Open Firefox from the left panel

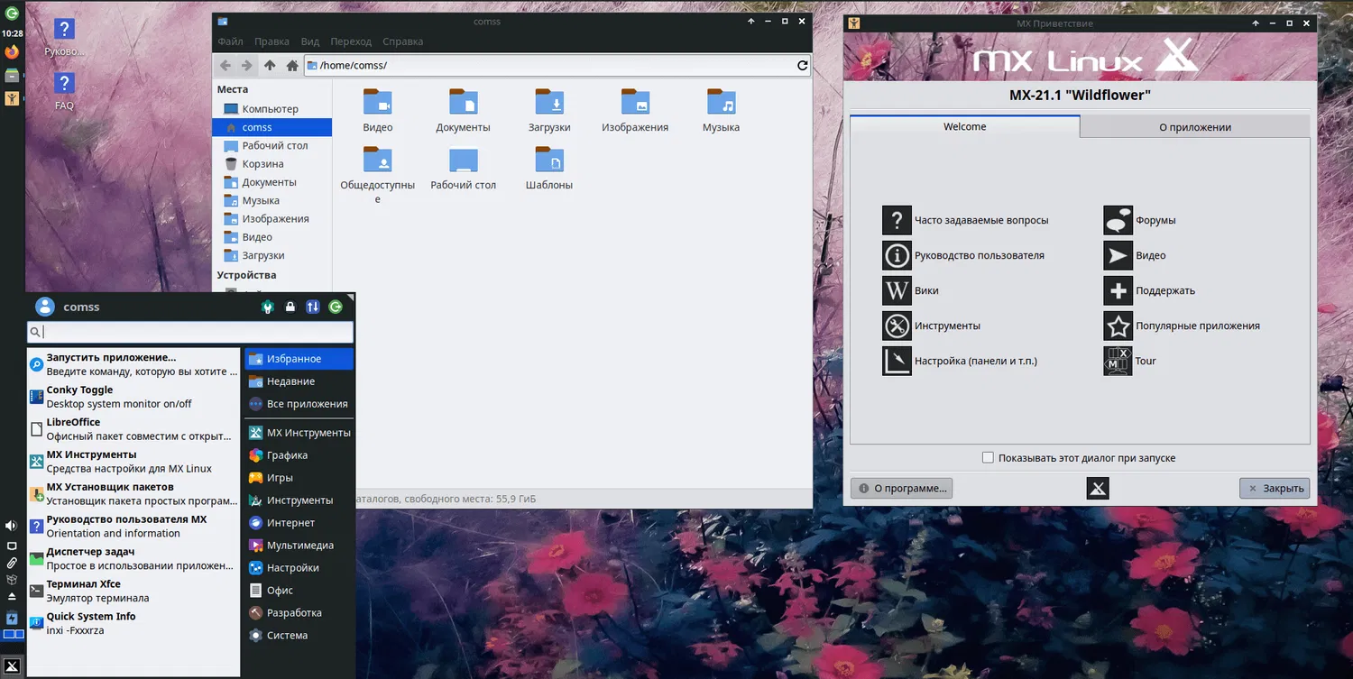[x=12, y=52]
